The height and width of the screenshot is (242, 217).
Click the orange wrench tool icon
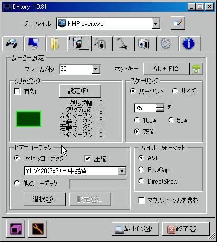38,229
